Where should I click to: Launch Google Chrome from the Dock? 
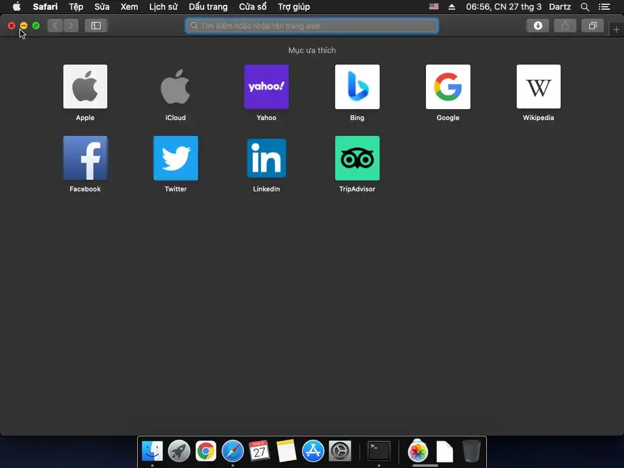point(206,452)
